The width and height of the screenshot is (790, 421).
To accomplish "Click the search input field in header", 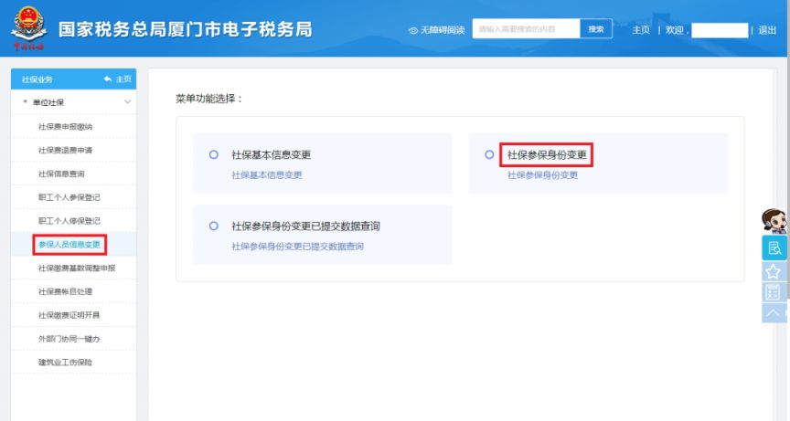I will [x=526, y=28].
